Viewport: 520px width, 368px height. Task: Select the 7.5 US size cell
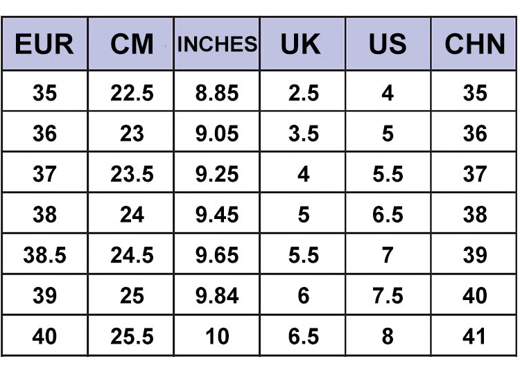[x=388, y=296]
